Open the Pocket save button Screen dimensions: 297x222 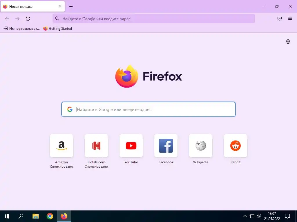280,18
